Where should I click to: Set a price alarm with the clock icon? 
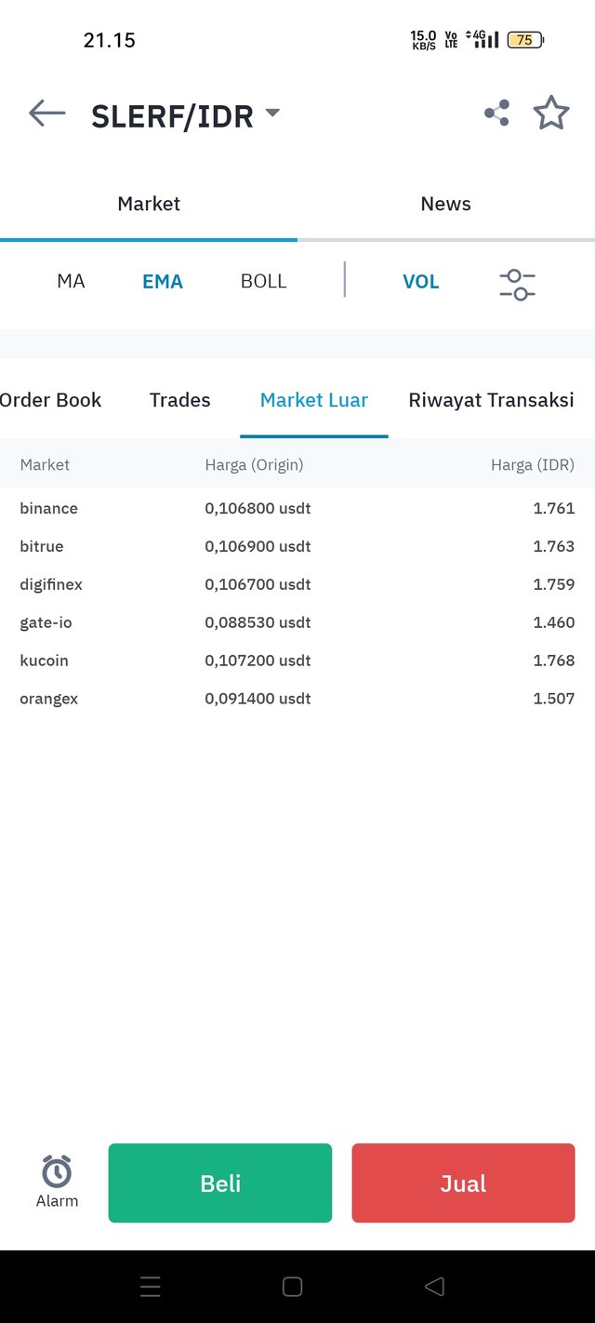coord(57,1182)
